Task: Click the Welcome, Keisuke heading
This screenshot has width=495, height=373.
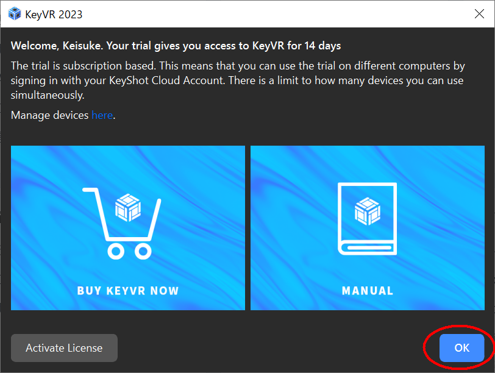Action: point(176,46)
